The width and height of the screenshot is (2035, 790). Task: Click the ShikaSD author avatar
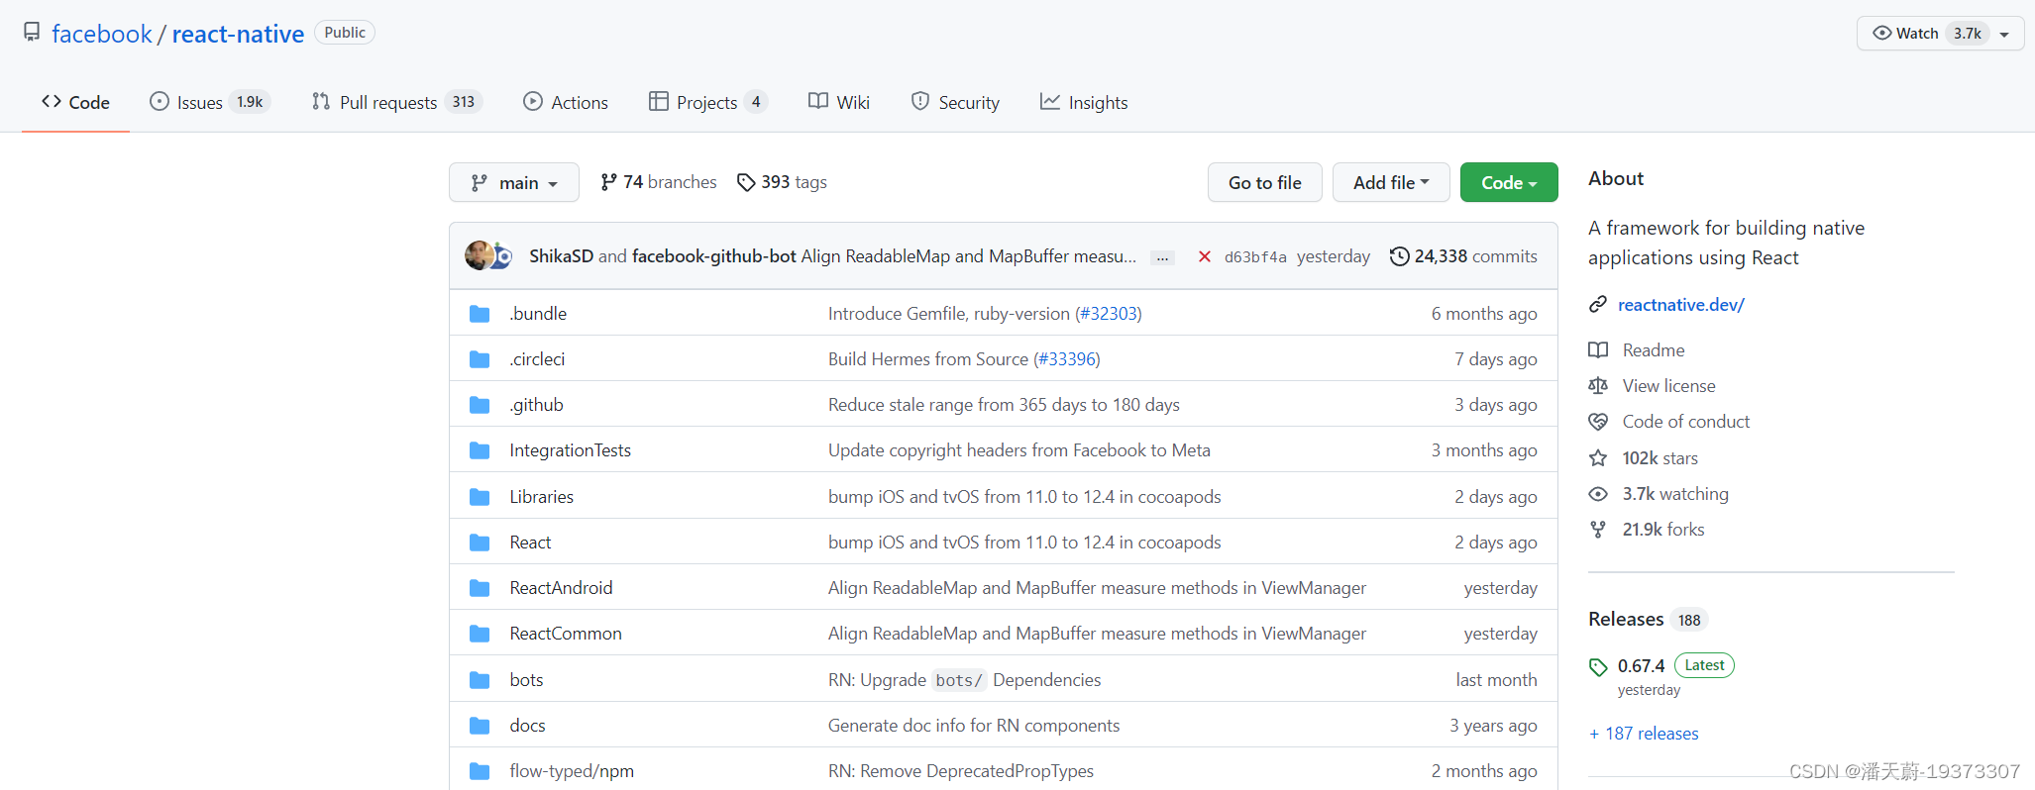(480, 255)
